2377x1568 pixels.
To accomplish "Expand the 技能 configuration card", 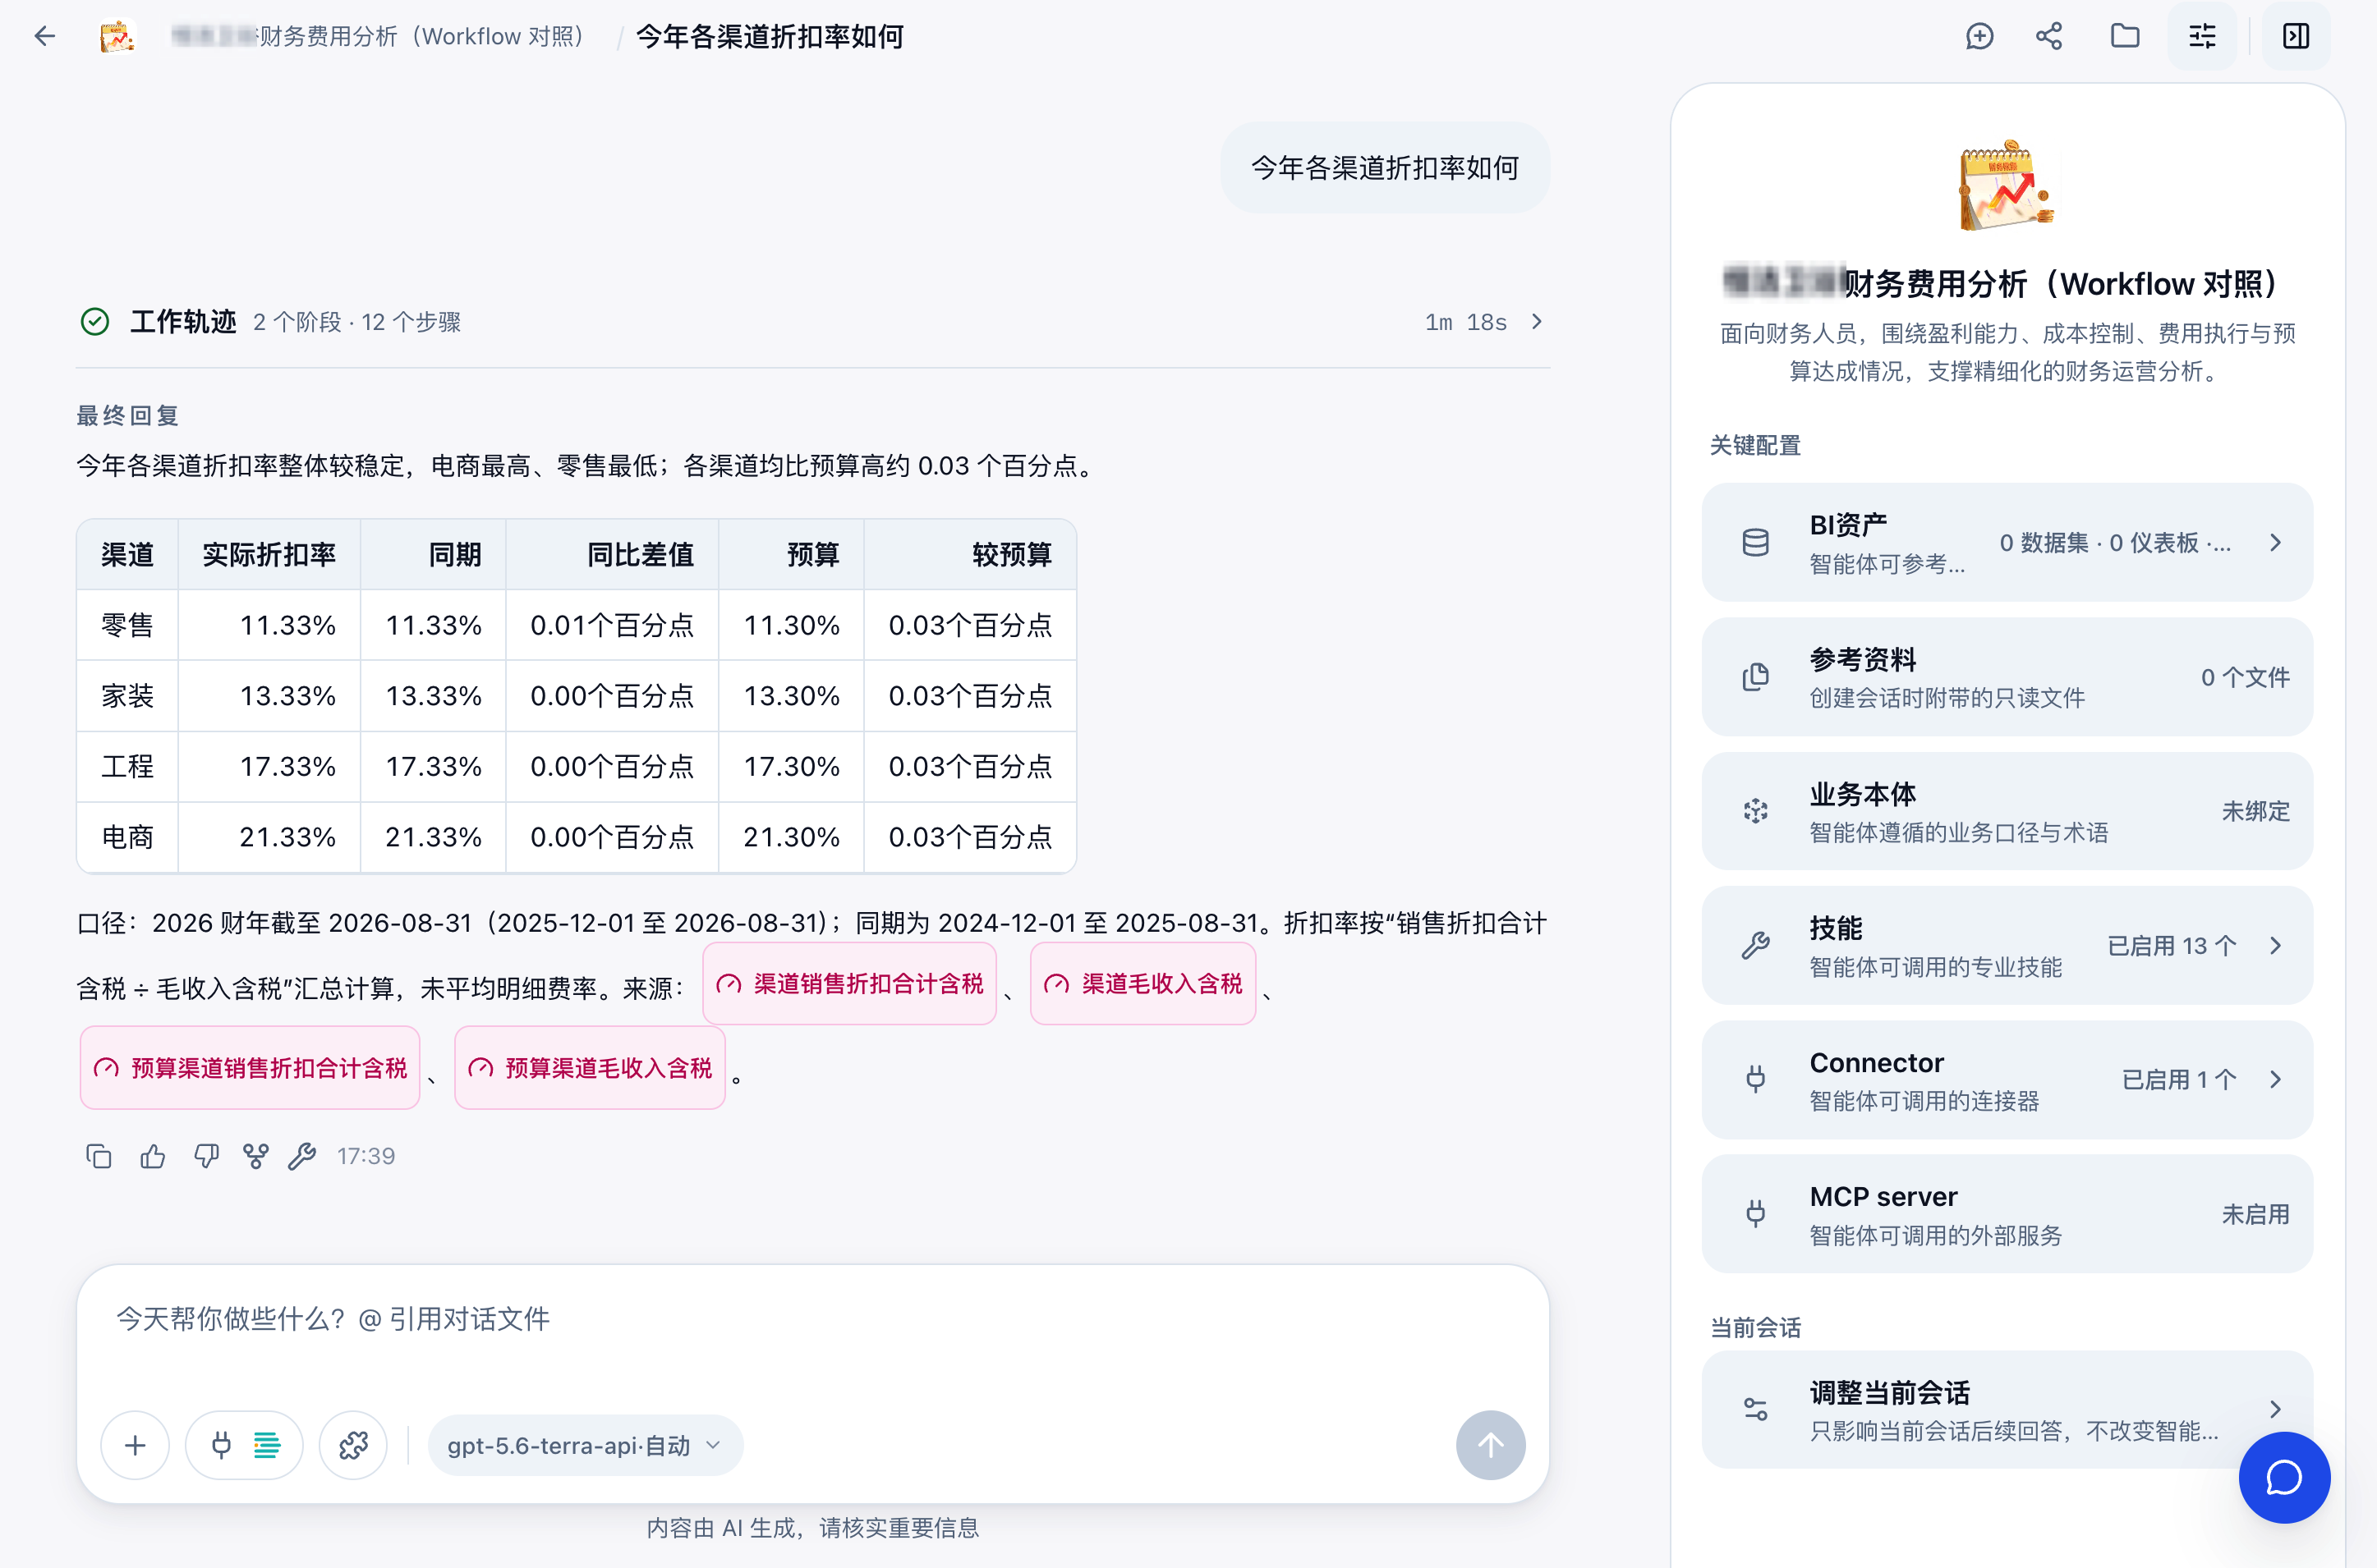I will point(2007,945).
